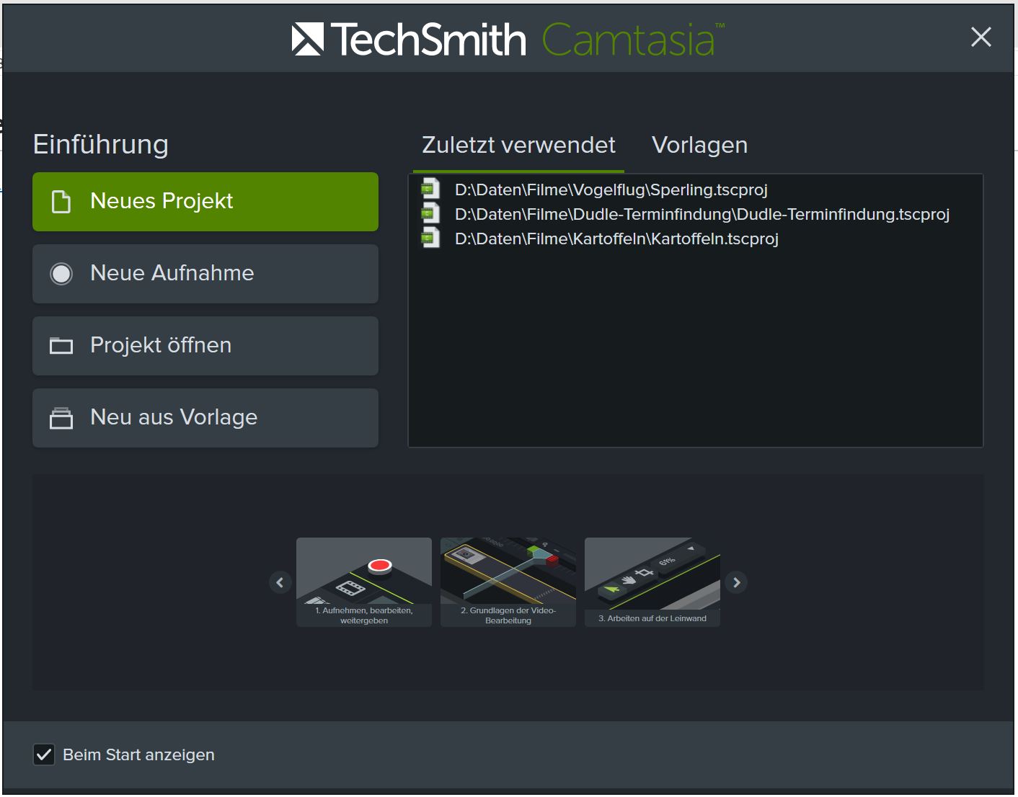This screenshot has height=797, width=1018.
Task: Open tutorial 3 Arbeiten auf der Leinwand
Action: (652, 582)
